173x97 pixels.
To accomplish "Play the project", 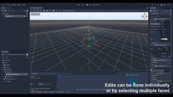I will tap(152, 5).
